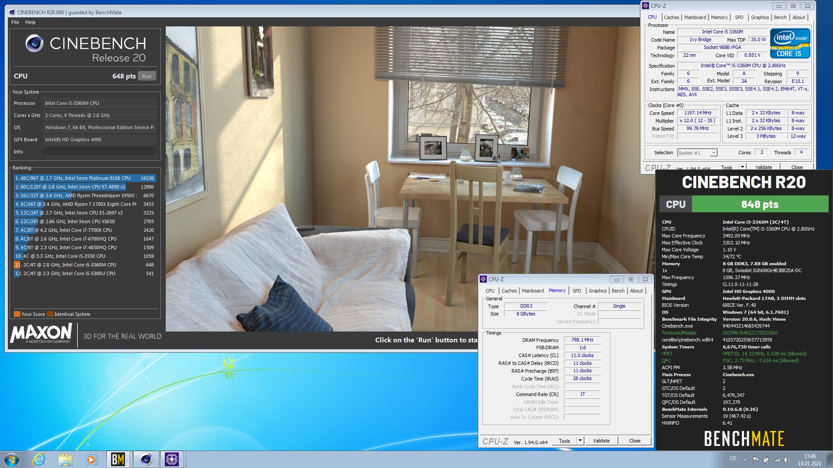Click power plug tray icon

click(766, 459)
